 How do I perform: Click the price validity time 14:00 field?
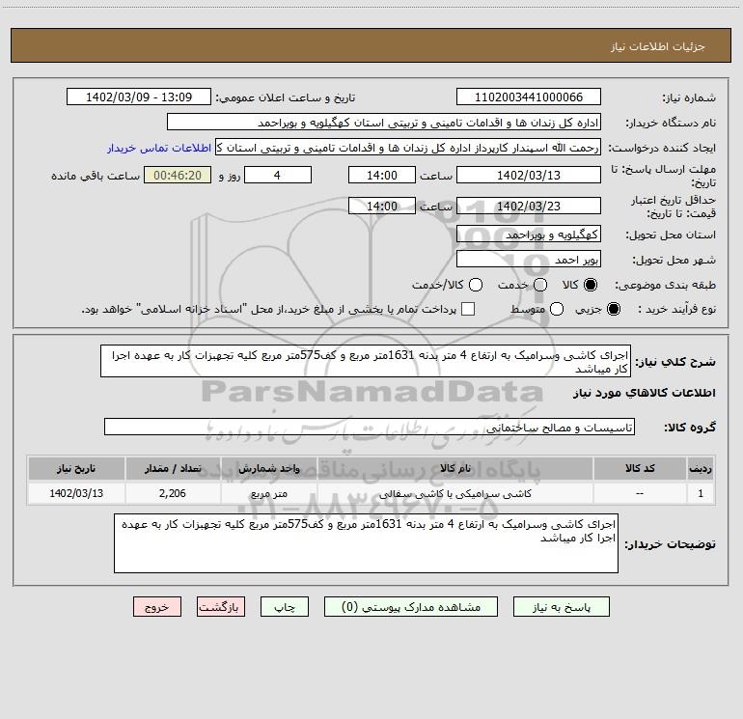tap(382, 206)
